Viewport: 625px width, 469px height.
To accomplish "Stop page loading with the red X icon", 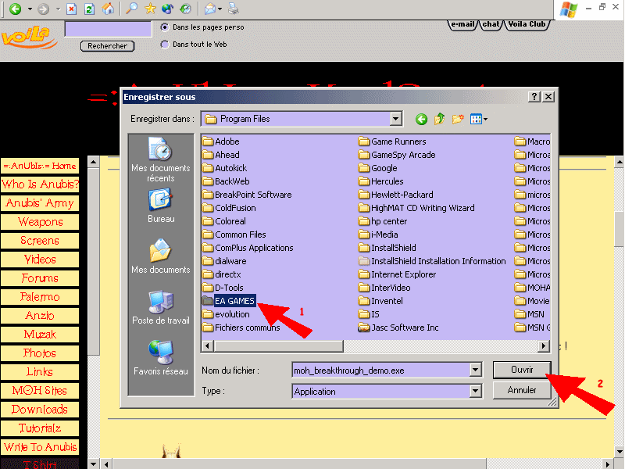I will (x=72, y=9).
